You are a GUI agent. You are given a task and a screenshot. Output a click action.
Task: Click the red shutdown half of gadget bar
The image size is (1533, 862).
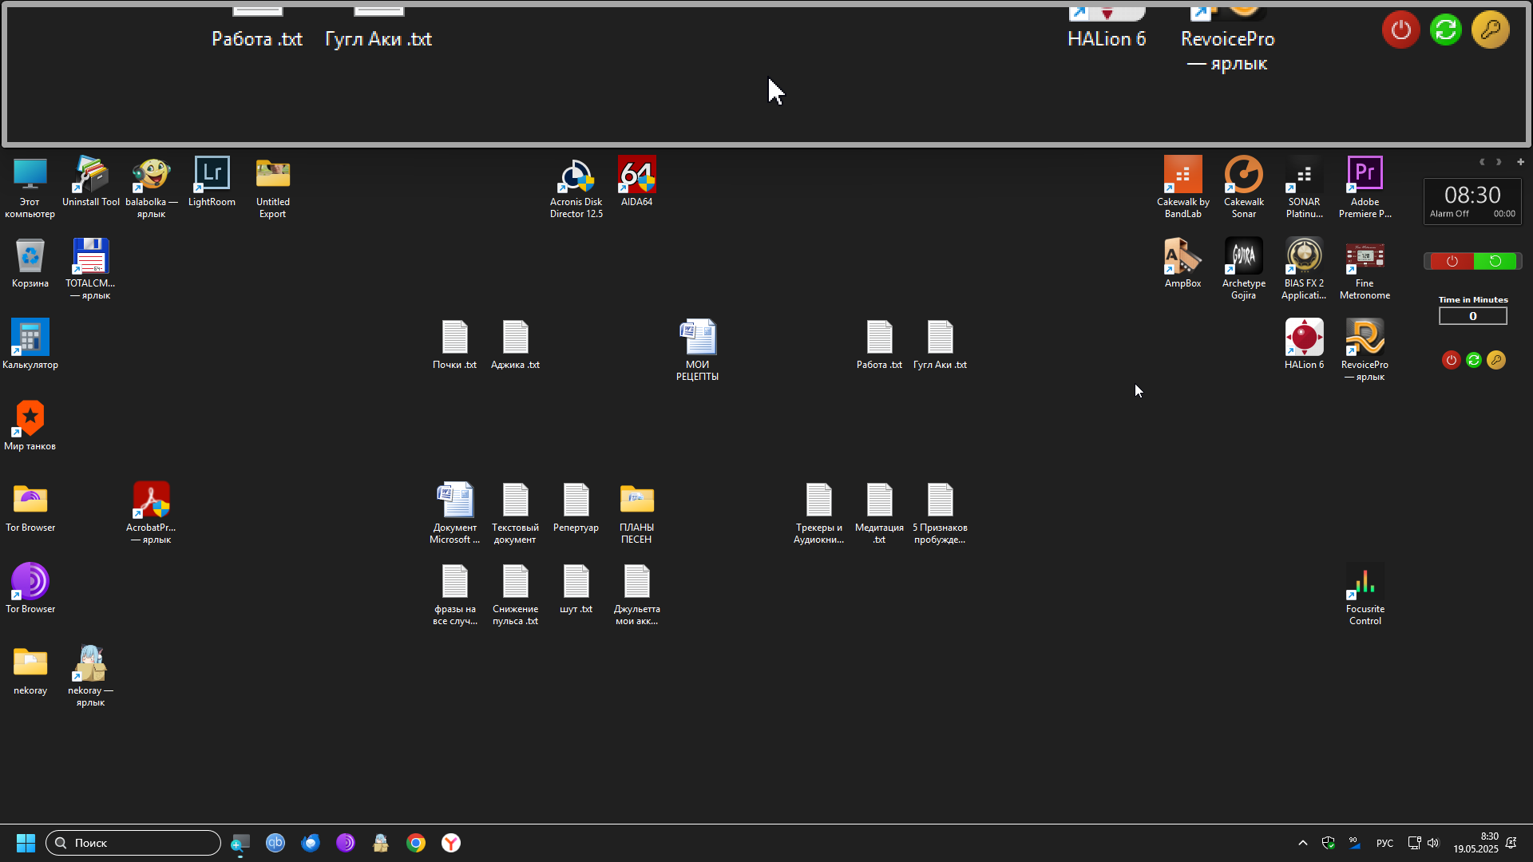1451,261
